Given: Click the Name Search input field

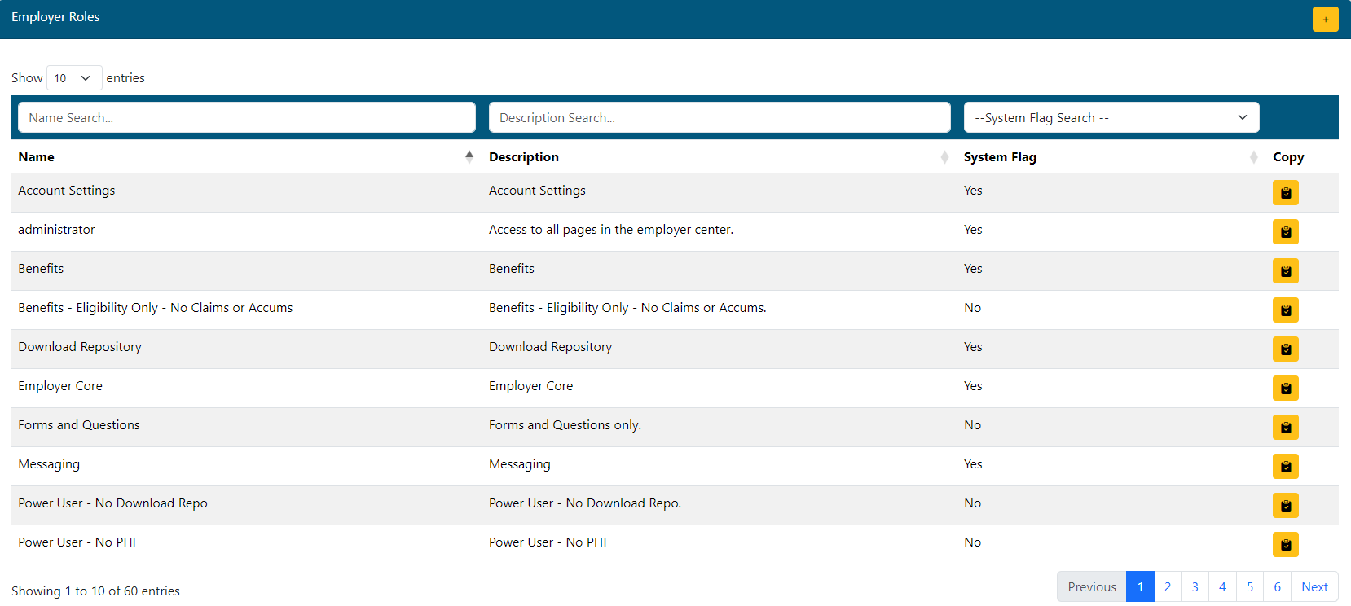Looking at the screenshot, I should (x=246, y=117).
